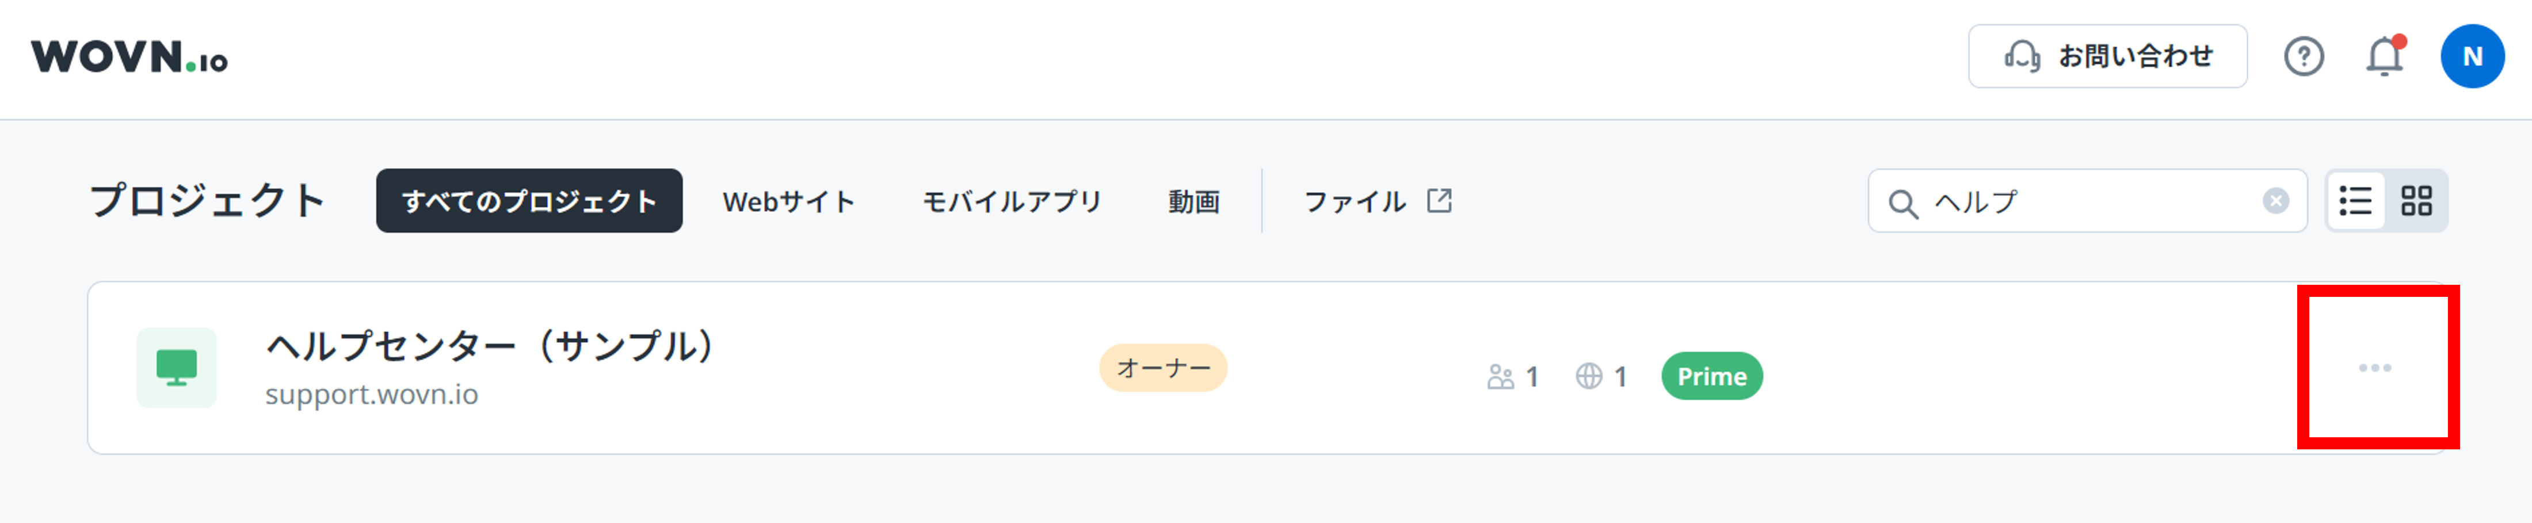Click the green monitor project icon

(x=178, y=367)
